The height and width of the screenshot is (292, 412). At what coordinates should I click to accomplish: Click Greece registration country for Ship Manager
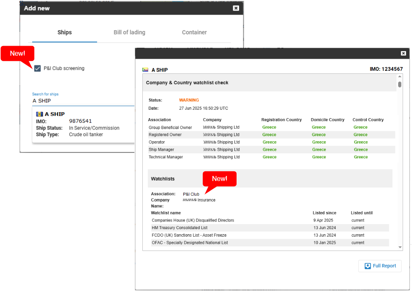pos(270,150)
